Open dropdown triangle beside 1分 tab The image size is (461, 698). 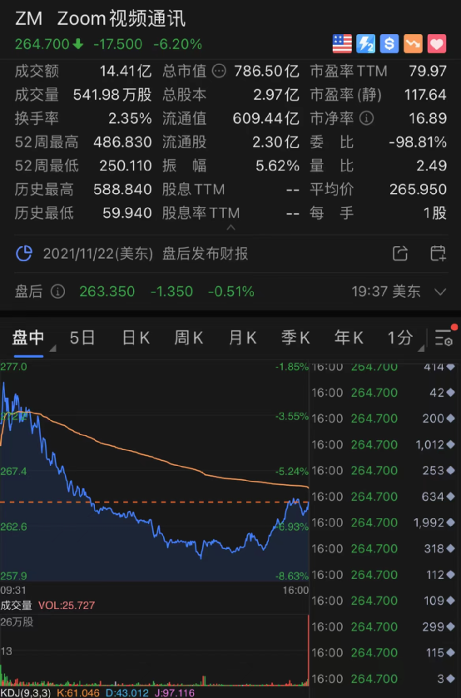(x=420, y=348)
